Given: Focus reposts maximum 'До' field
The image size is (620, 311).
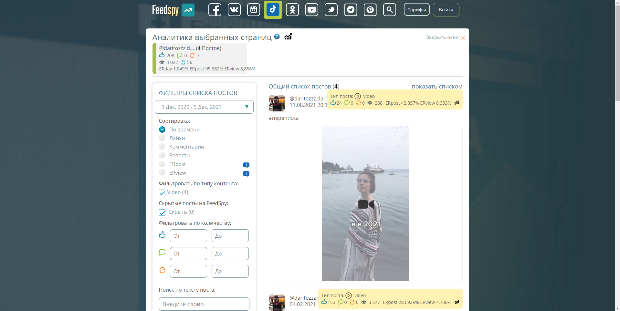Looking at the screenshot, I should point(230,271).
